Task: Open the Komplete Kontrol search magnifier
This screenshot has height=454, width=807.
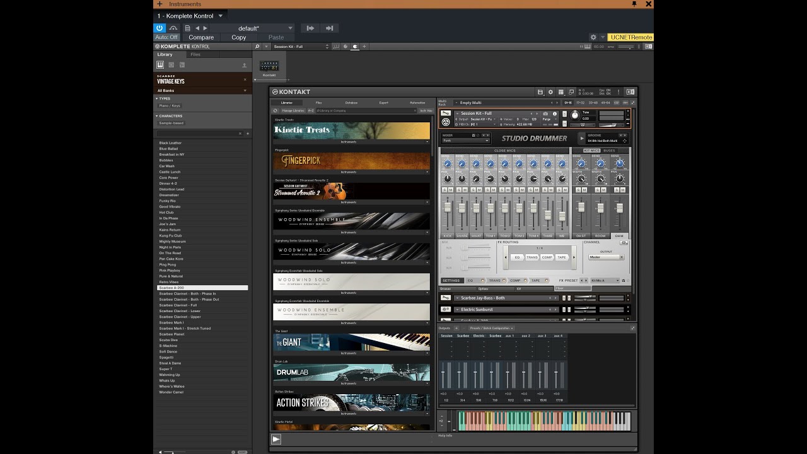Action: click(x=257, y=46)
